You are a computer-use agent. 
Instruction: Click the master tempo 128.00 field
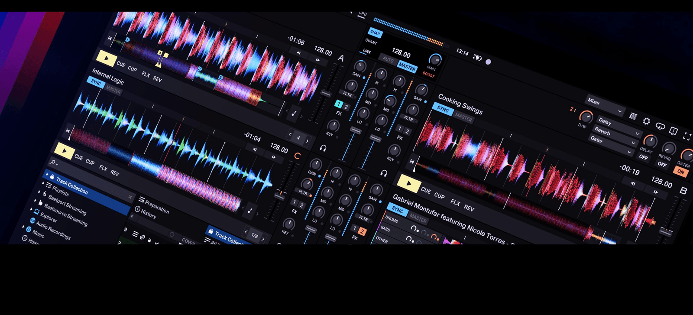click(x=401, y=54)
